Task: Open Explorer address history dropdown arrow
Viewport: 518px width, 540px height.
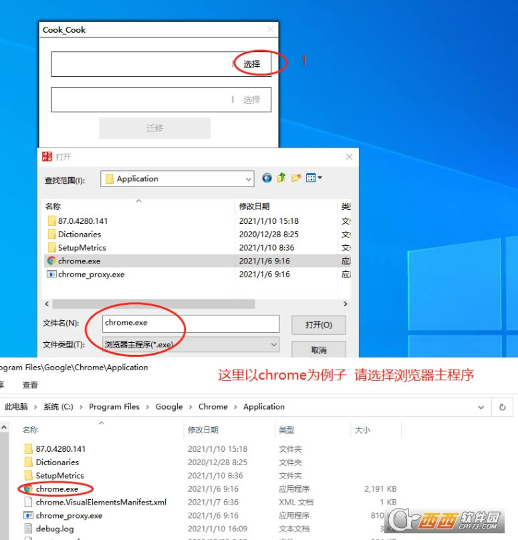Action: point(481,408)
